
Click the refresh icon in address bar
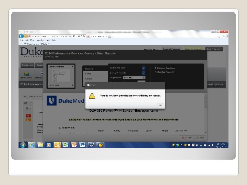pyautogui.click(x=81, y=36)
